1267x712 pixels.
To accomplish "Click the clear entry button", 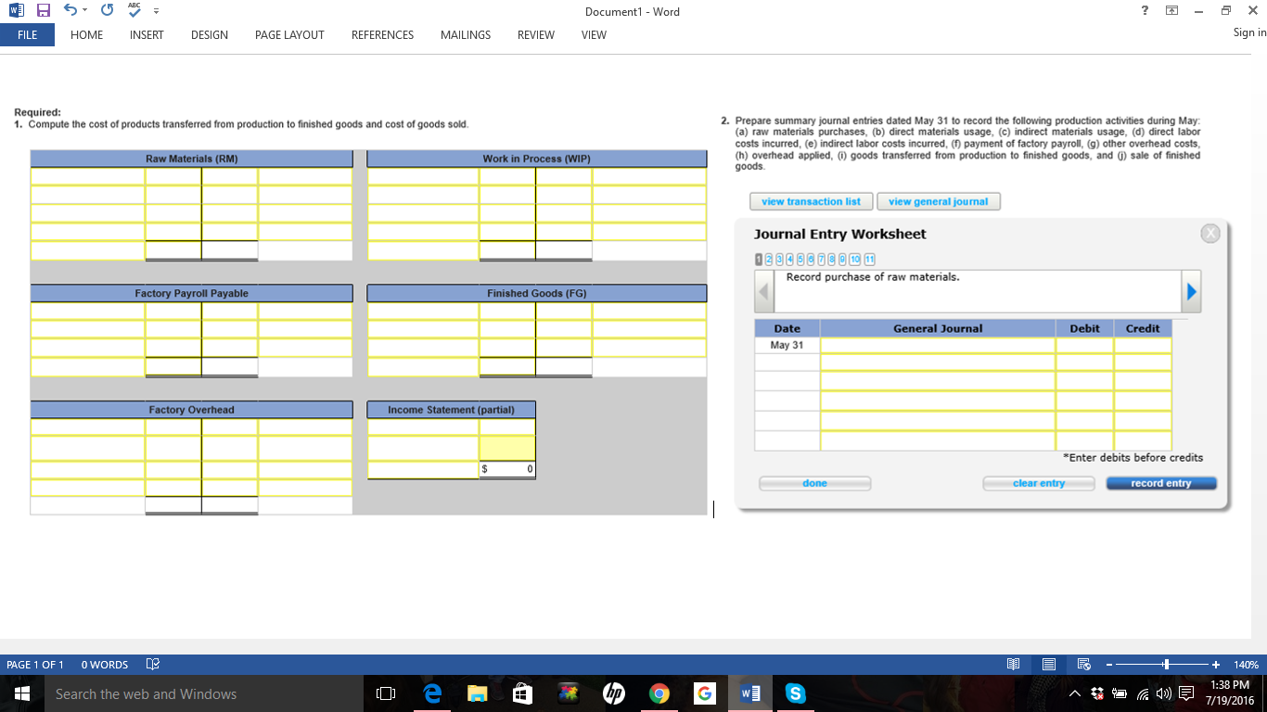I will coord(1039,483).
